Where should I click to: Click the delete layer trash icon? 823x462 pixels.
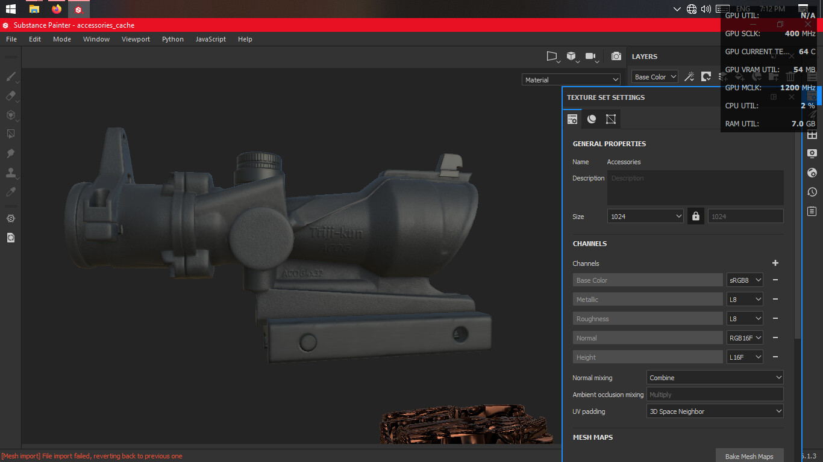790,76
